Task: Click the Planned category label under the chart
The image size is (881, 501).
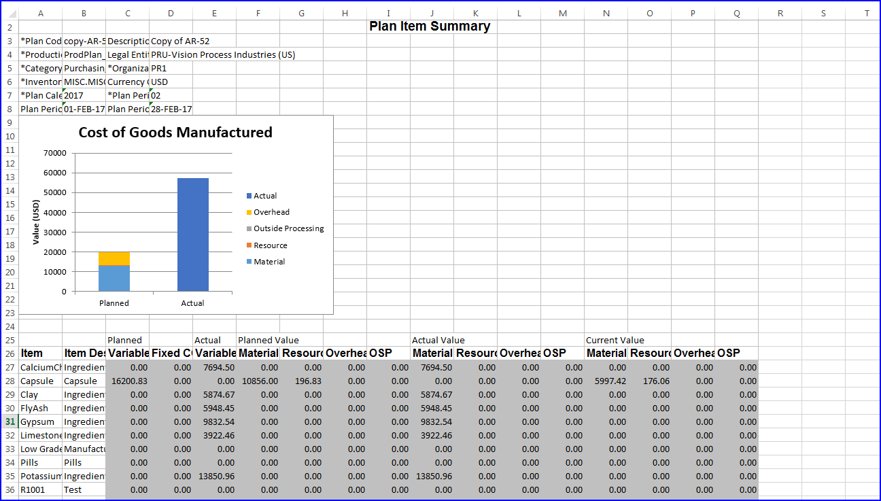Action: coord(114,303)
